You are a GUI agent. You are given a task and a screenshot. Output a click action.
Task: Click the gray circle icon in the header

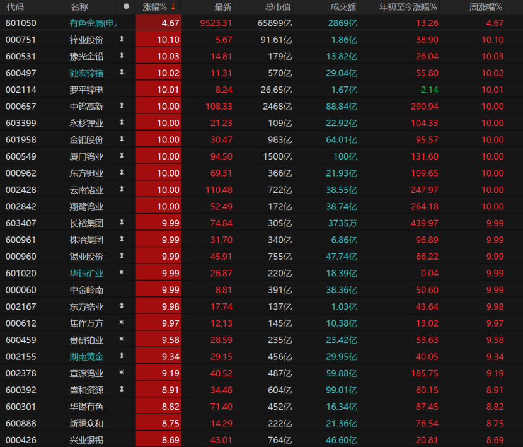coord(126,6)
